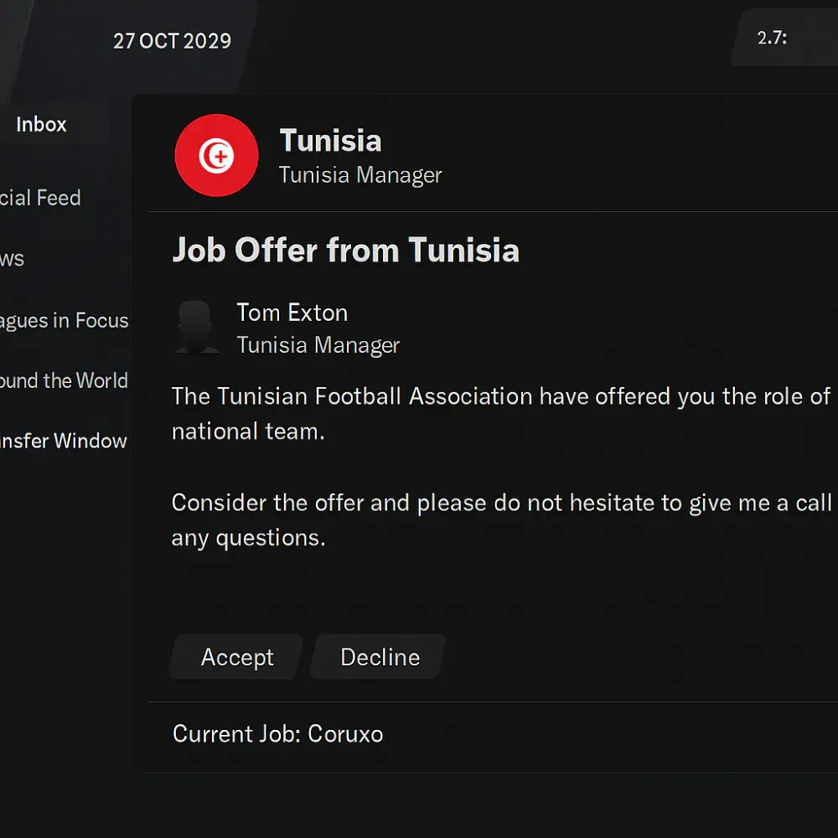Click Tunisia Manager subtitle under Tunisia heading
Viewport: 838px width, 838px height.
tap(360, 175)
